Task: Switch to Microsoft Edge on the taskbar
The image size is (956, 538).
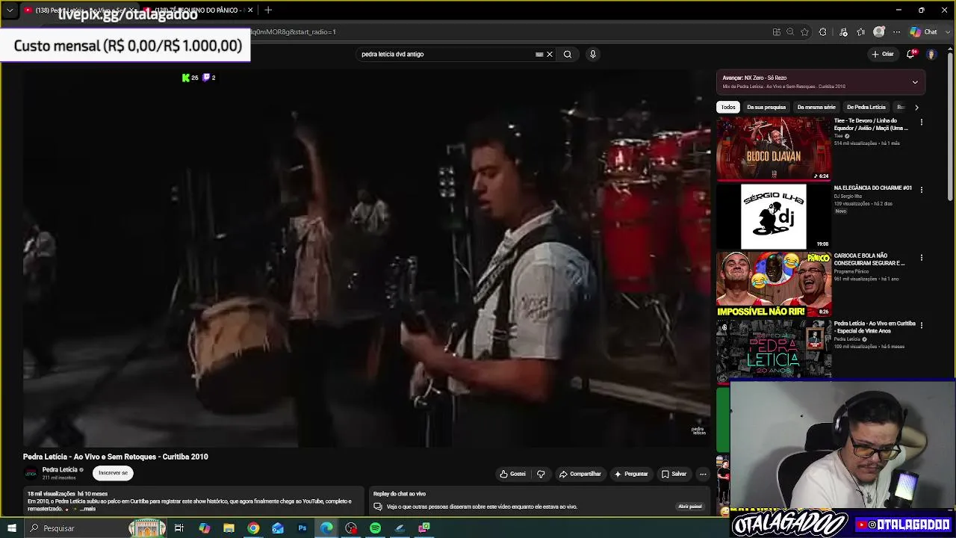Action: tap(326, 528)
